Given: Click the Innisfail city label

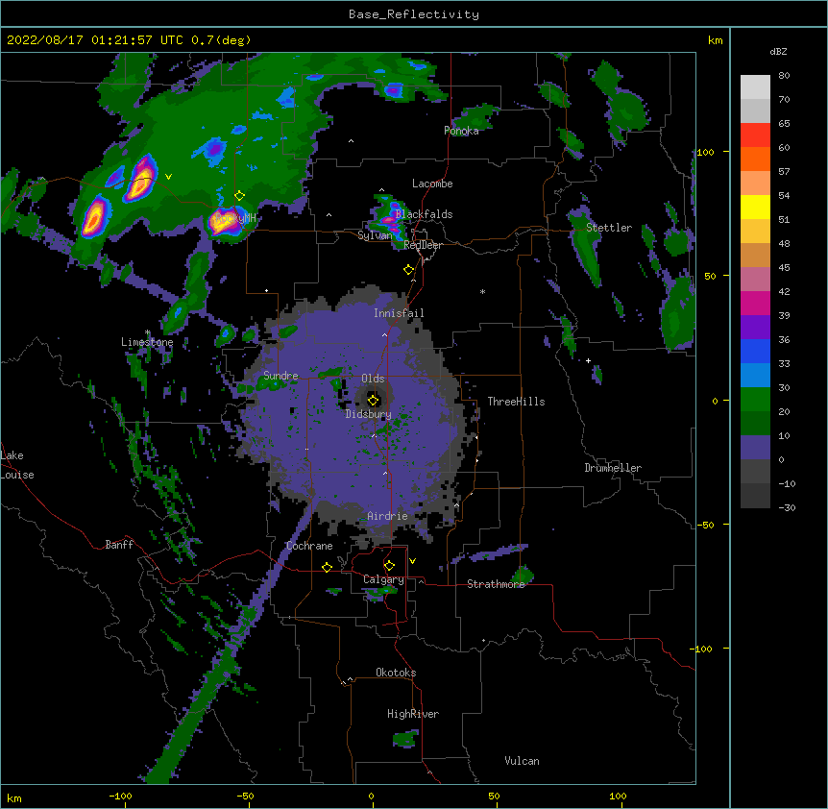Looking at the screenshot, I should (399, 313).
